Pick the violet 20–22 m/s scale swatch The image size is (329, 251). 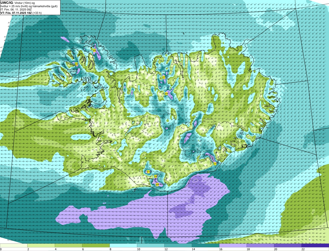[x=288, y=245]
